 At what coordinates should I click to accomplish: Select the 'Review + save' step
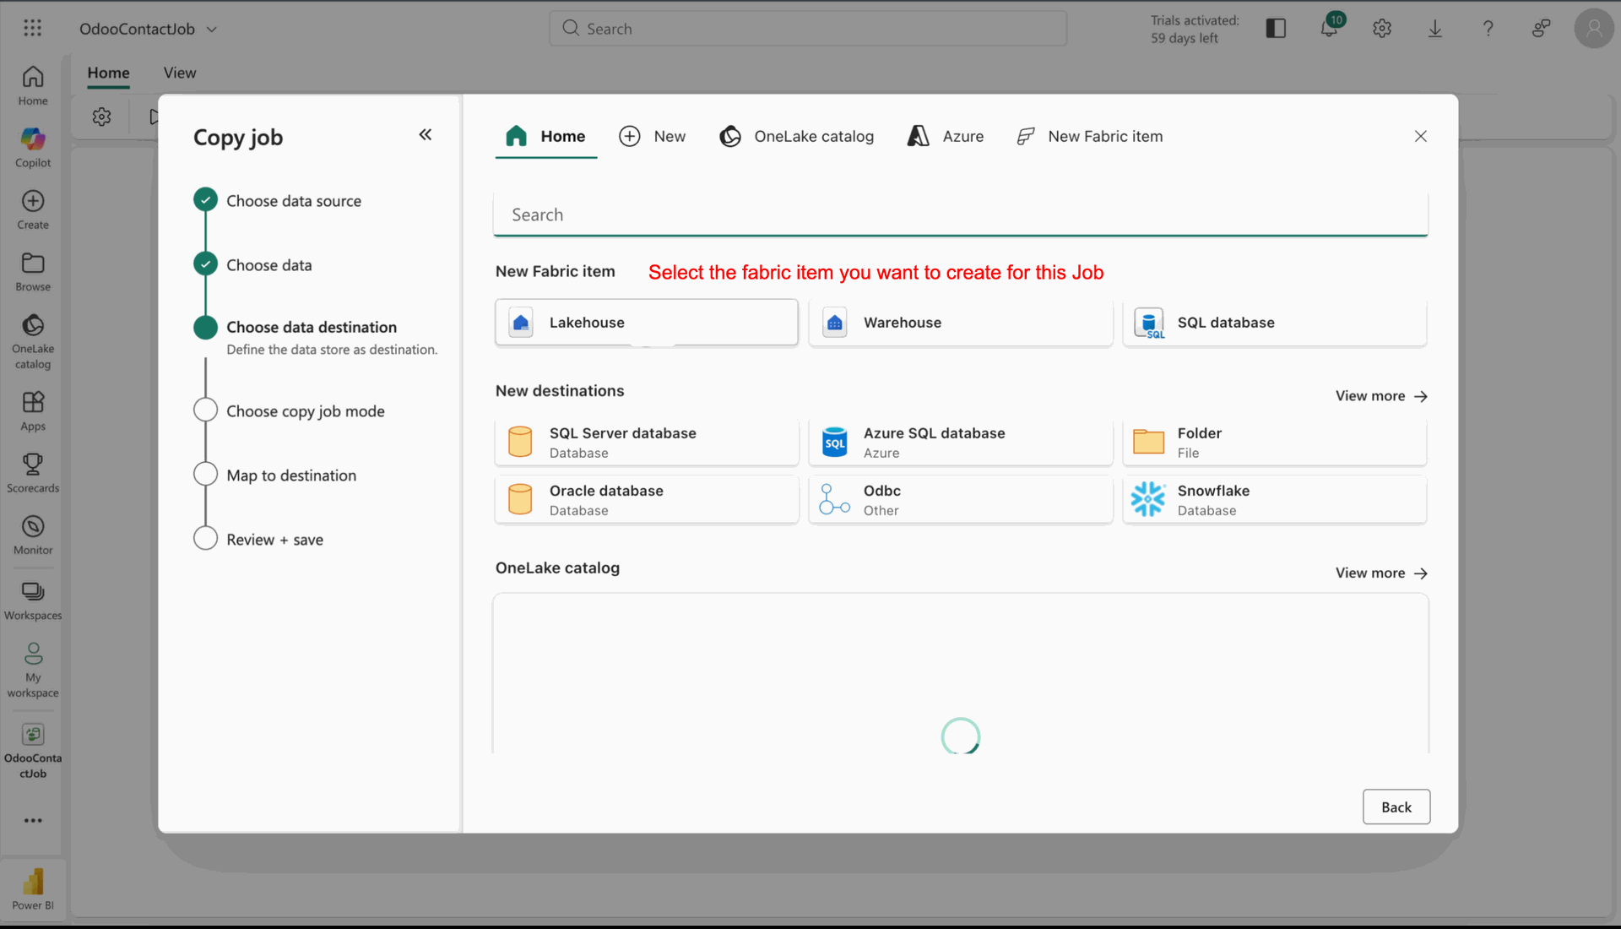click(x=274, y=540)
